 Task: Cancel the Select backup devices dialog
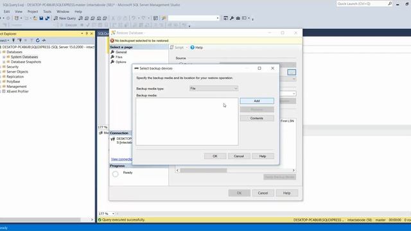[x=239, y=156]
